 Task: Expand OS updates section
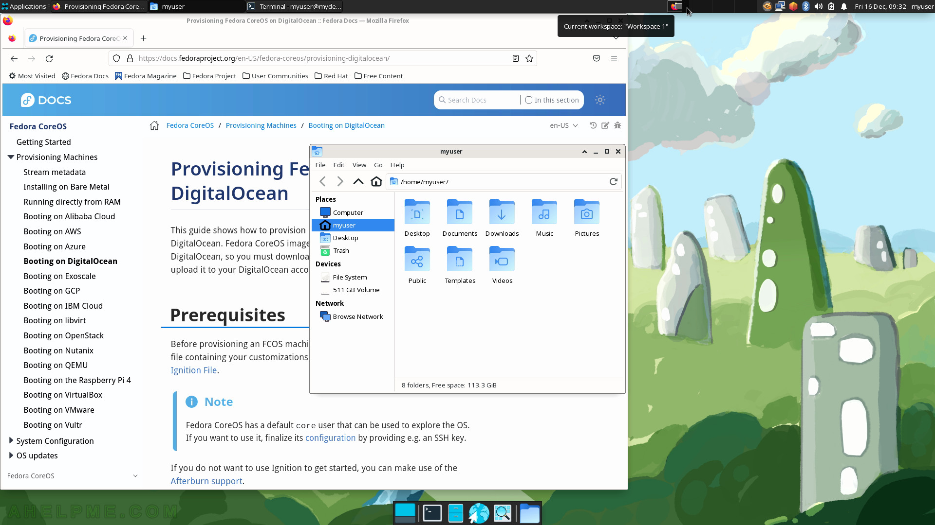click(x=11, y=455)
